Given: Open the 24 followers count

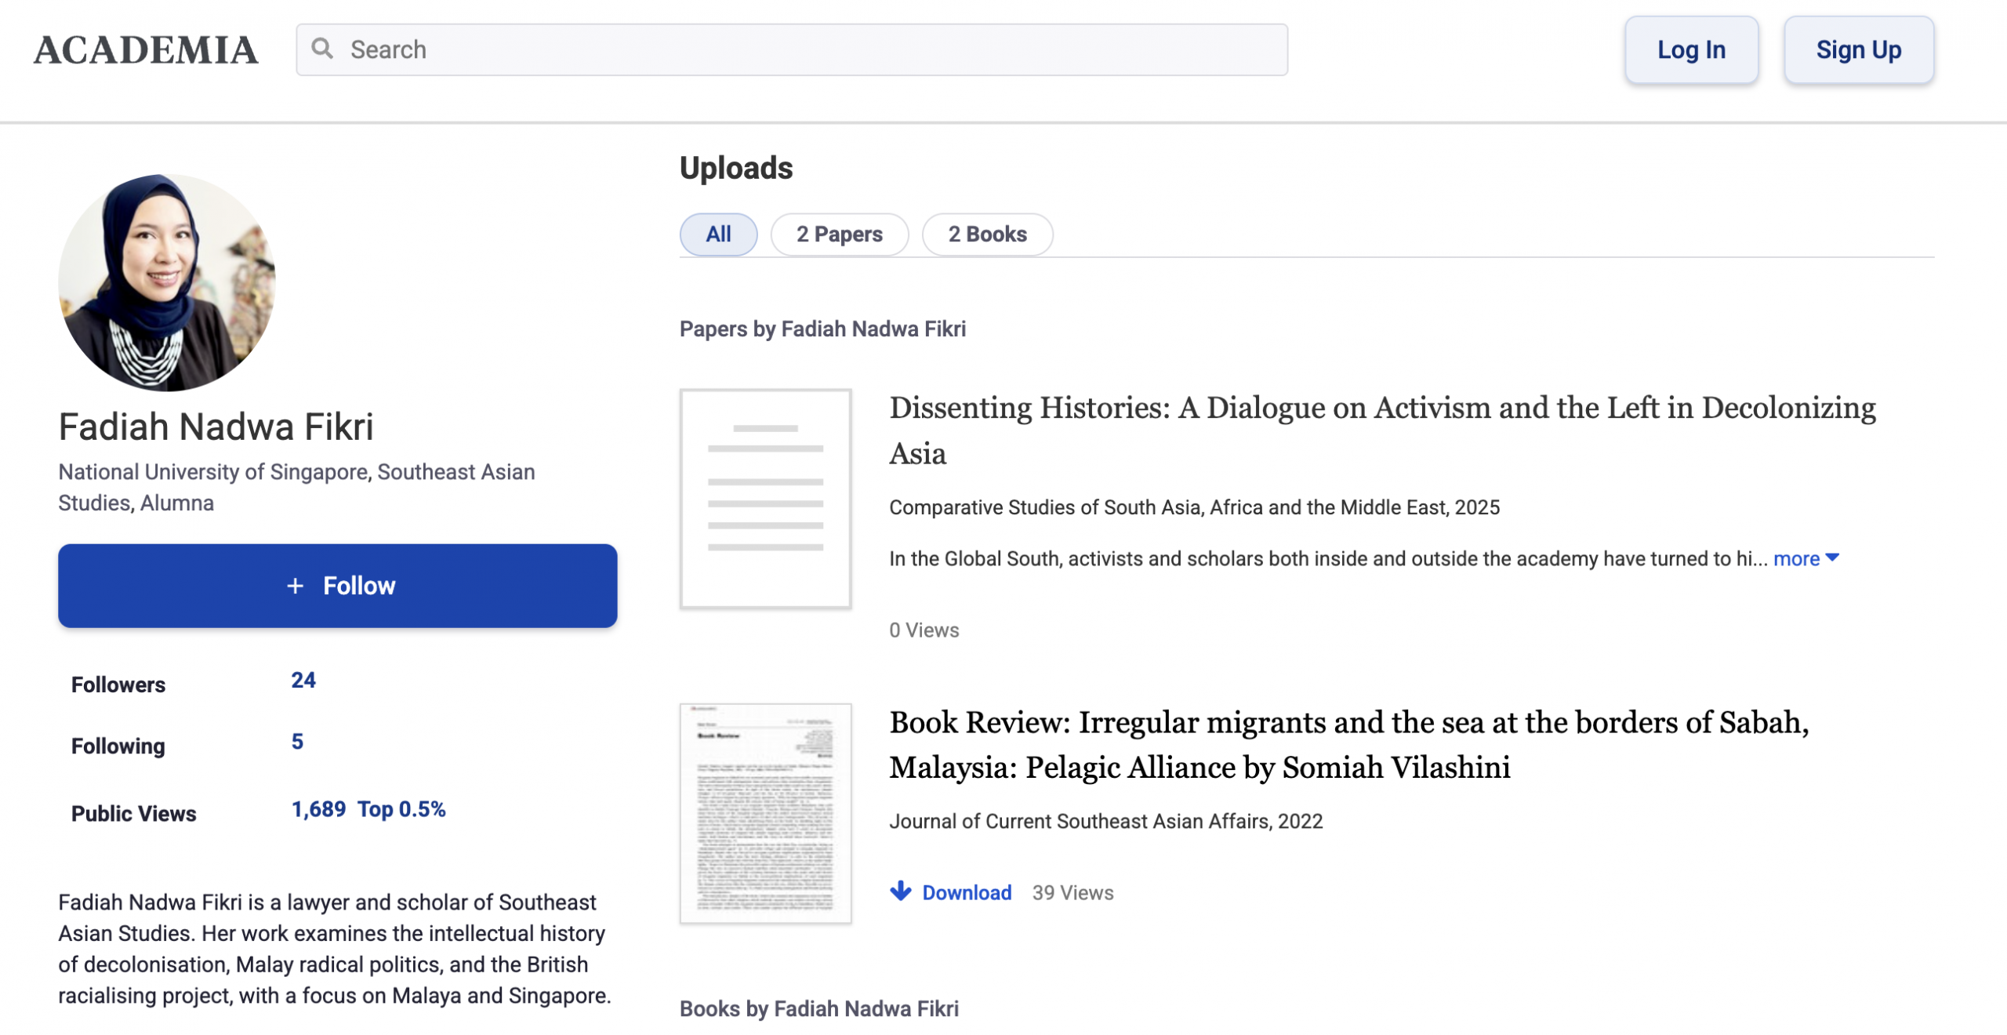Looking at the screenshot, I should (x=303, y=680).
